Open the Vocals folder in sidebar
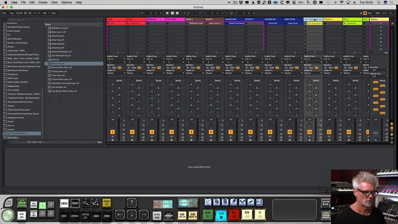 11,122
